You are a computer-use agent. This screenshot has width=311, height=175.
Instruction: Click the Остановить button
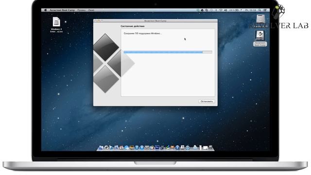[x=207, y=102]
